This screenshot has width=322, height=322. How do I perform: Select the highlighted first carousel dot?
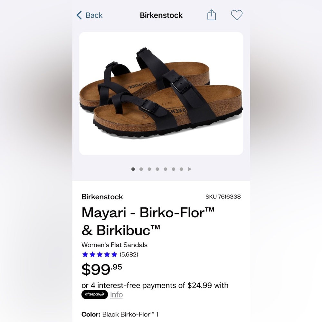coord(133,169)
